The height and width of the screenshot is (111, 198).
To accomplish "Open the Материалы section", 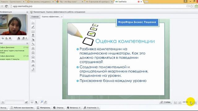I will click(x=44, y=108).
